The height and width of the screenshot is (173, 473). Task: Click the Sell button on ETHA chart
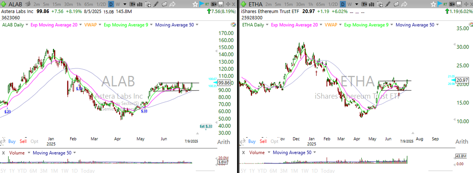click(263, 141)
